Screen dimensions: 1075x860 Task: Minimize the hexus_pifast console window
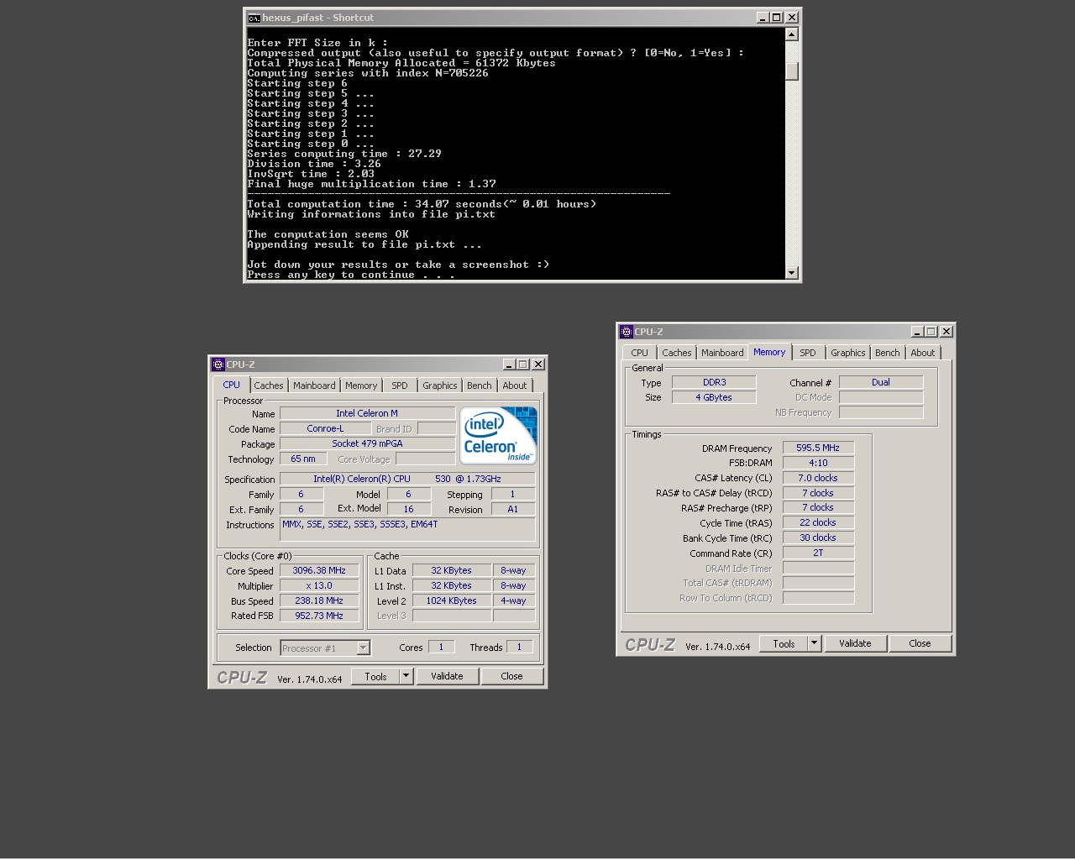tap(763, 18)
